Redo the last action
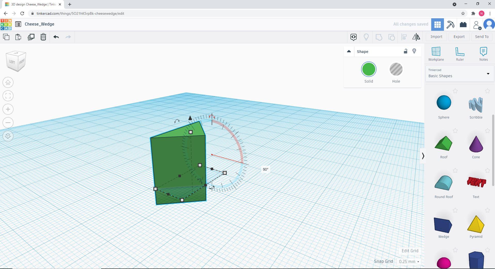The height and width of the screenshot is (269, 495). [68, 37]
